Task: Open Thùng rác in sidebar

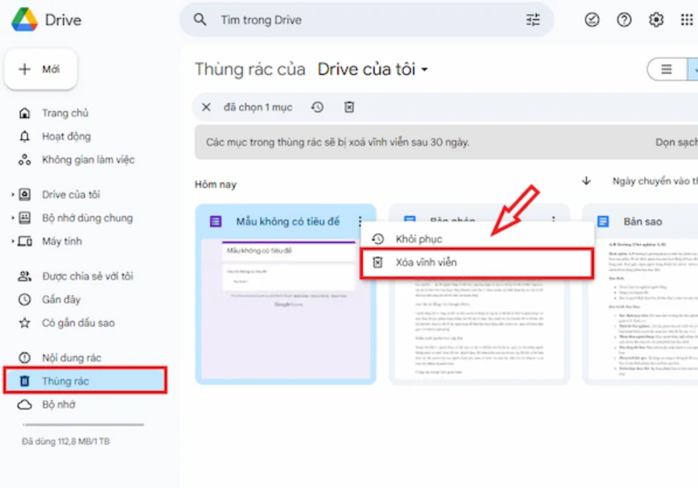Action: pos(85,381)
